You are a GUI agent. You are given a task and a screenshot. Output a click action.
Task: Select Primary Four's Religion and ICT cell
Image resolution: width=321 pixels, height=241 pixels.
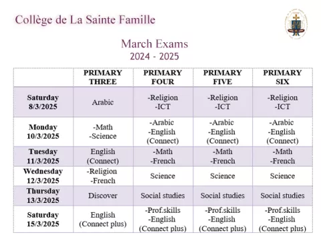click(163, 102)
